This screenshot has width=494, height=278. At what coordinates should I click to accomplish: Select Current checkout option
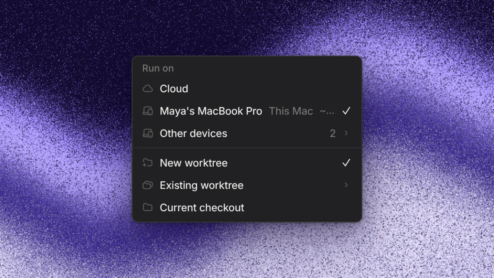tap(247, 207)
